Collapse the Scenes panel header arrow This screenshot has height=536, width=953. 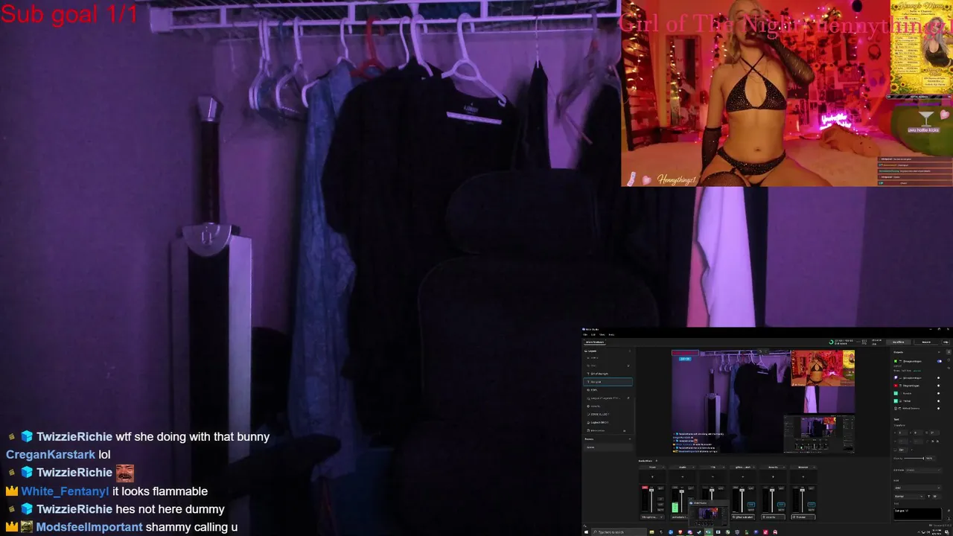pos(630,439)
